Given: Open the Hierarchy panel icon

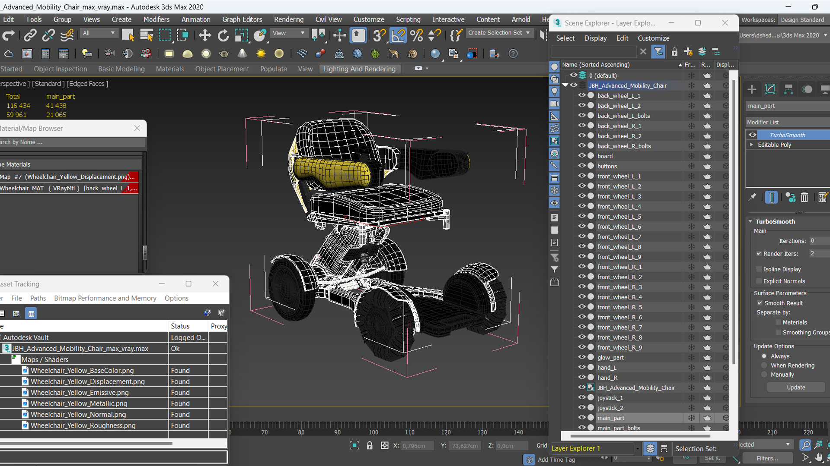Looking at the screenshot, I should click(x=788, y=89).
